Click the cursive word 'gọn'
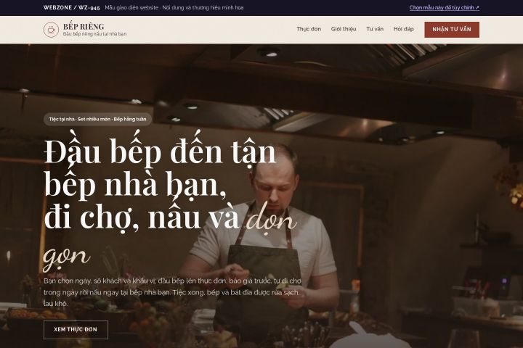 [67, 257]
